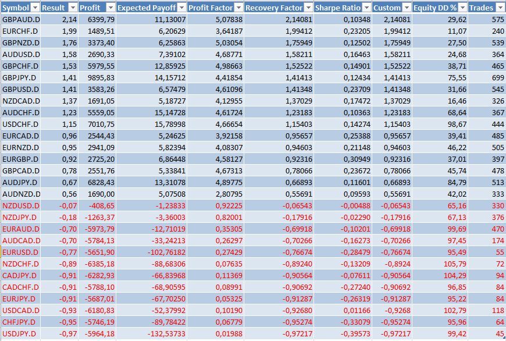Select the Symbol header cell
Image resolution: width=506 pixels, height=341 pixels.
[20, 8]
